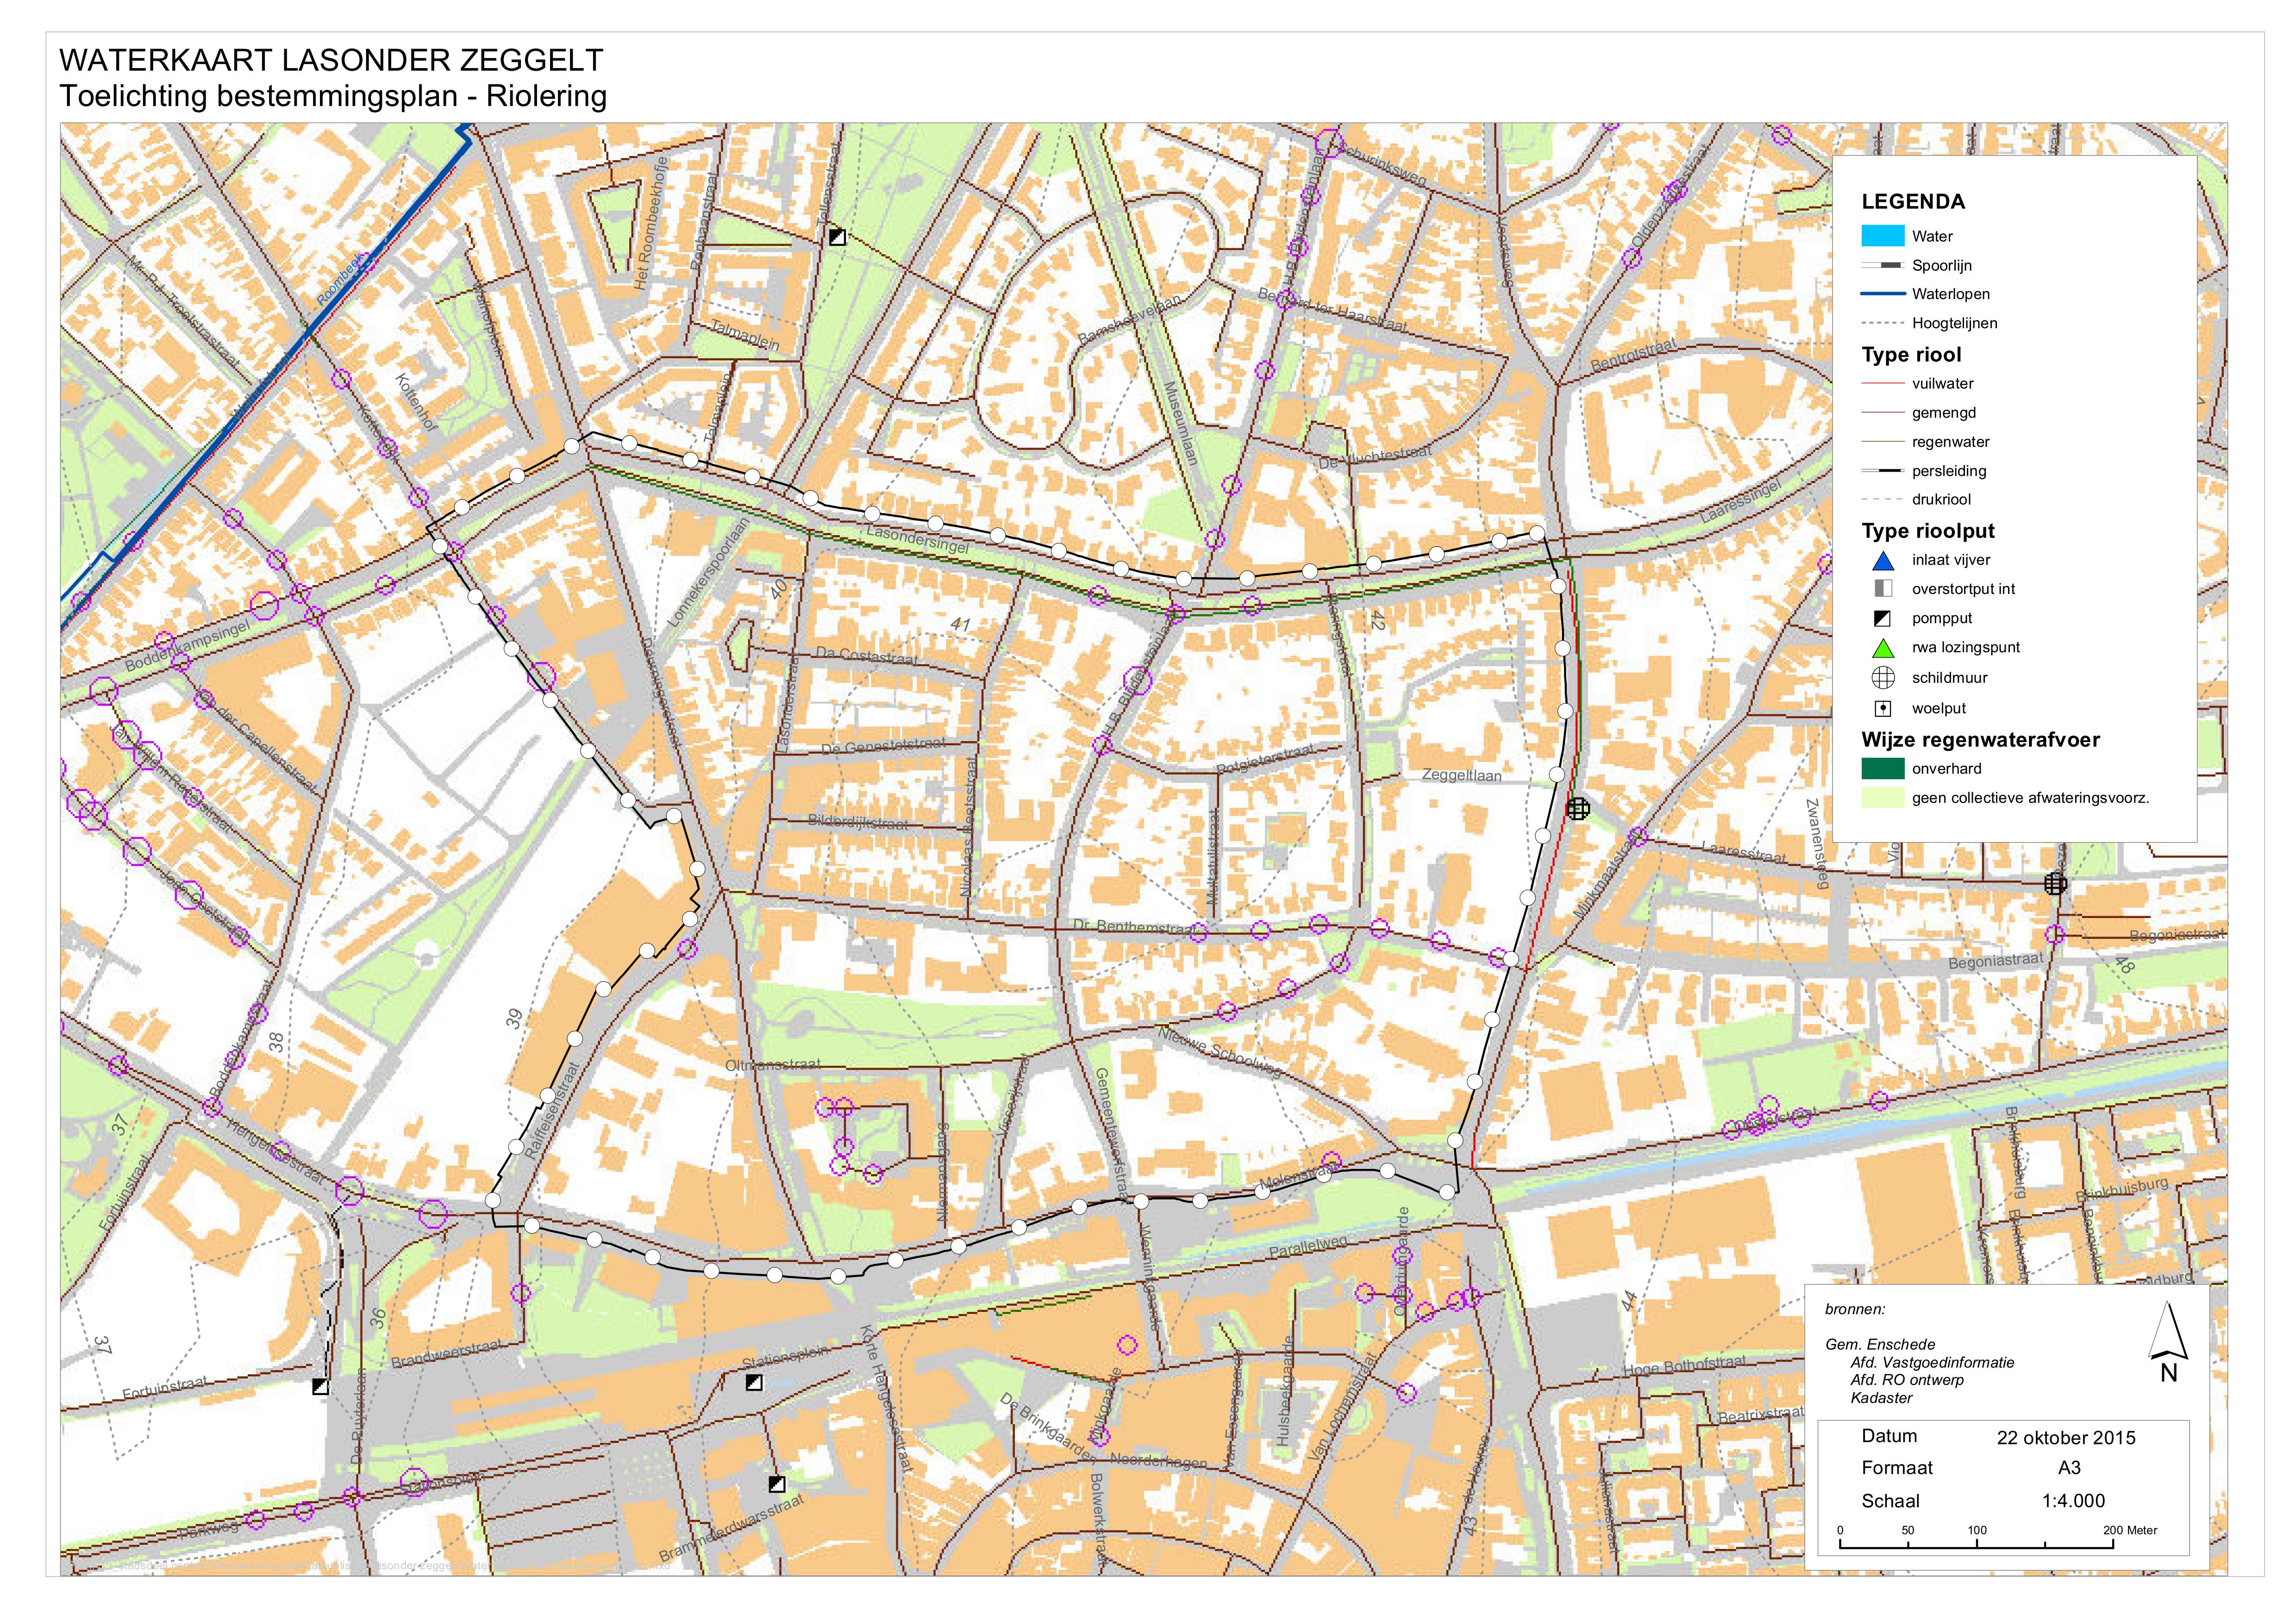Click the De Genestetstraat street label

pyautogui.click(x=883, y=746)
